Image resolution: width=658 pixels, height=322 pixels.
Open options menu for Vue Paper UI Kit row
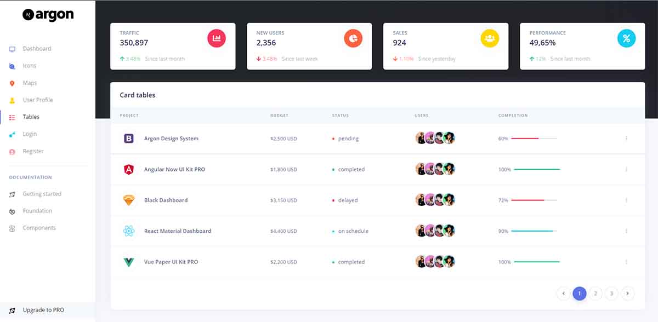coord(626,262)
